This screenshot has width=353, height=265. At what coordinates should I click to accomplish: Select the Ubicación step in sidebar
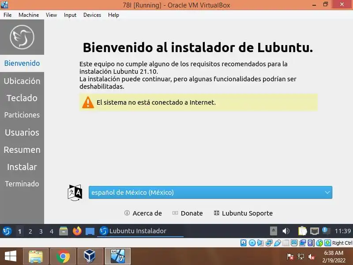pos(22,81)
